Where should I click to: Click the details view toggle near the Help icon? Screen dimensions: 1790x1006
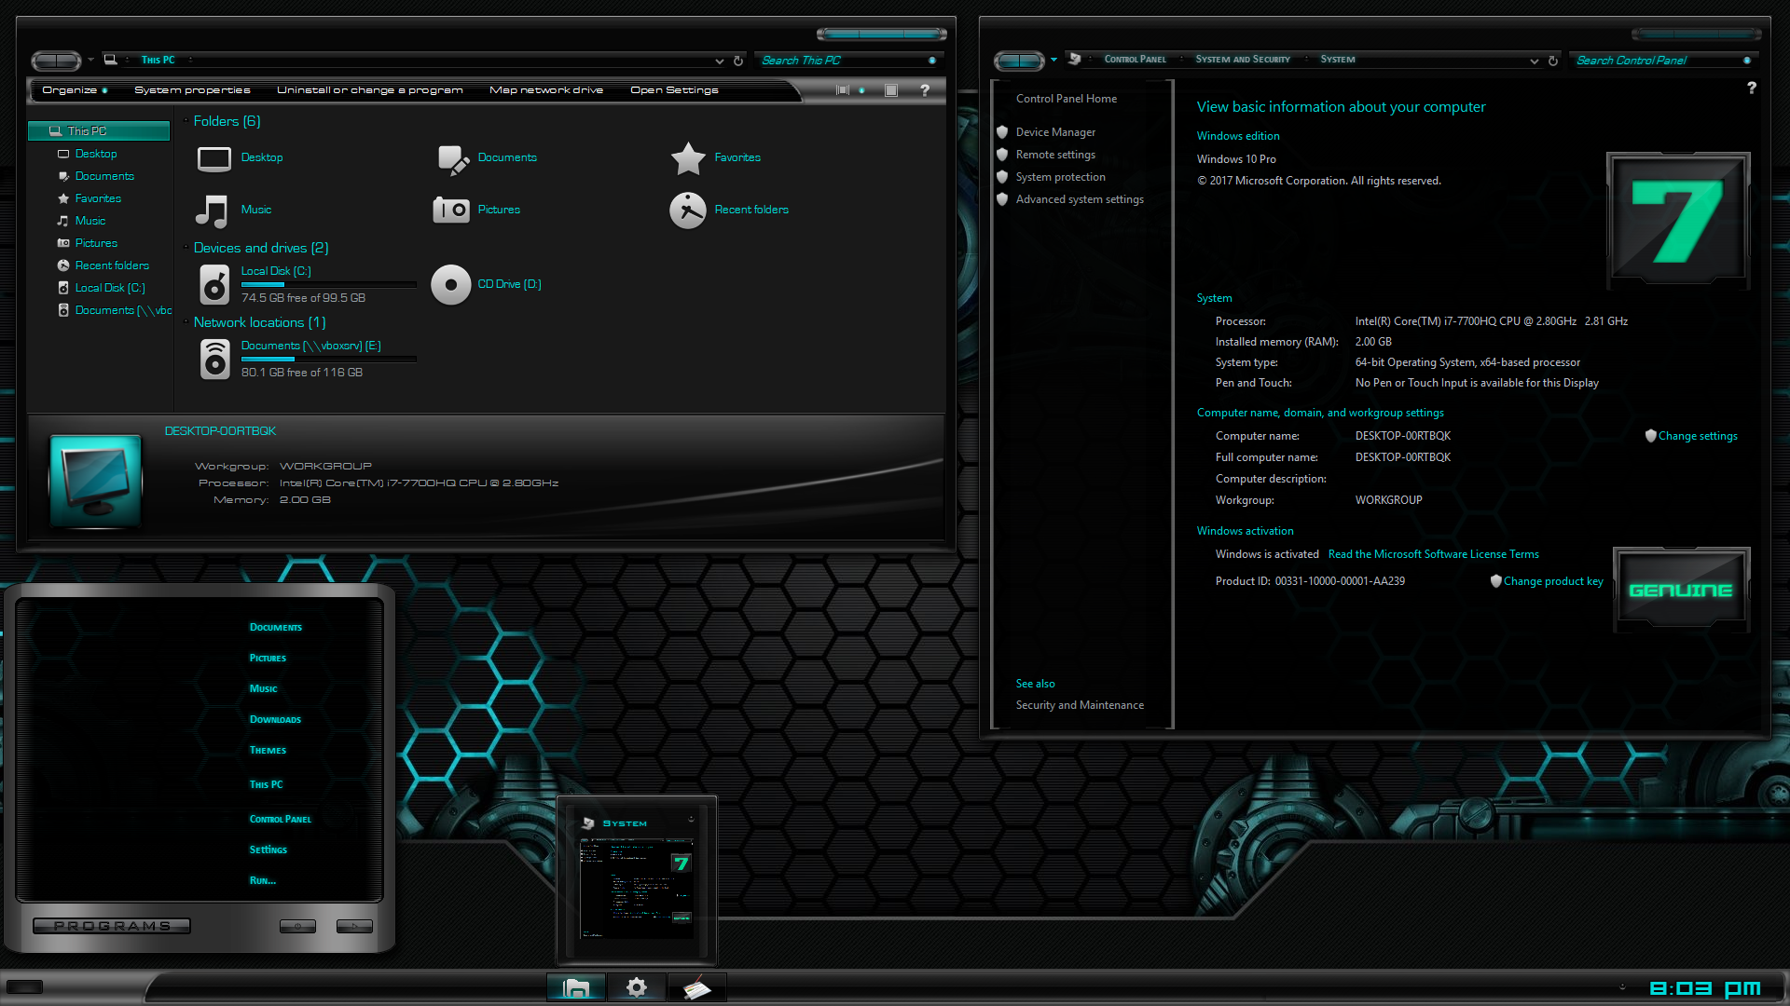(889, 90)
